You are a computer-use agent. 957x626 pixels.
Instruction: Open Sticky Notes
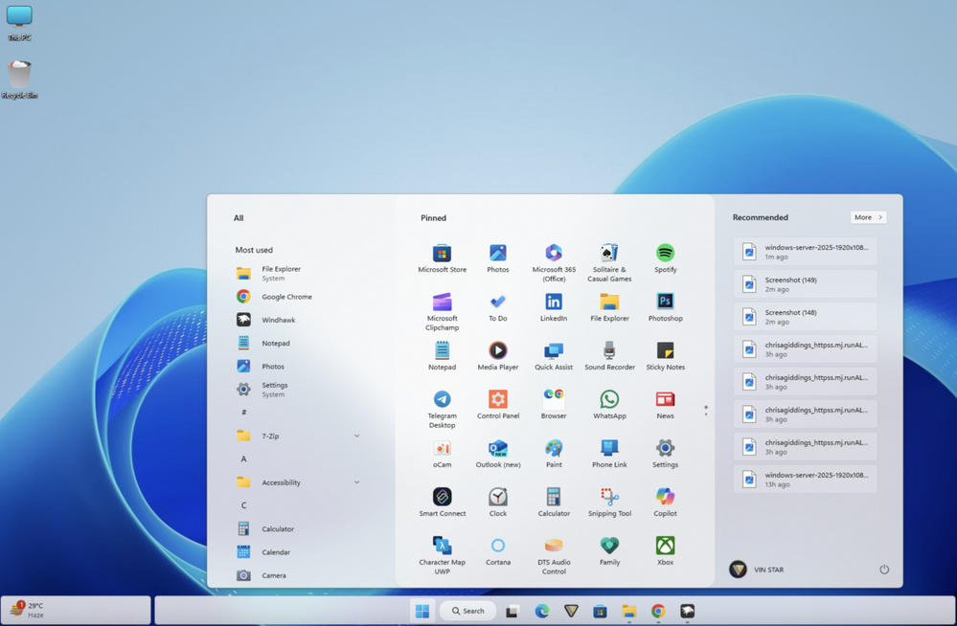(x=665, y=356)
